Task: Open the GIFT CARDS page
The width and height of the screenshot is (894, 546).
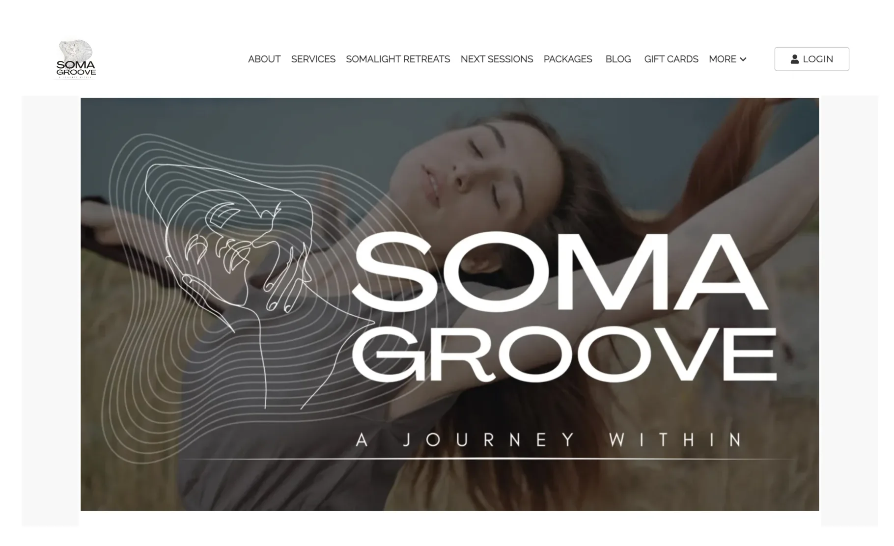Action: (671, 59)
